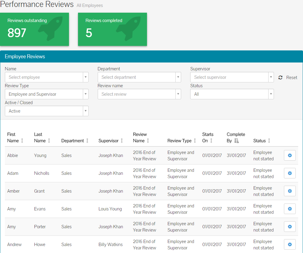Open the Select employee dropdown
Image resolution: width=303 pixels, height=253 pixels.
click(47, 77)
